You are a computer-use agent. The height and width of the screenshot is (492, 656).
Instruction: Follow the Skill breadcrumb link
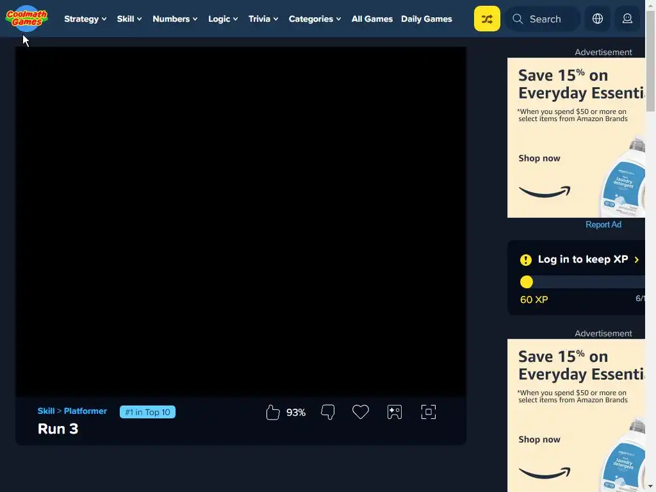[x=46, y=411]
